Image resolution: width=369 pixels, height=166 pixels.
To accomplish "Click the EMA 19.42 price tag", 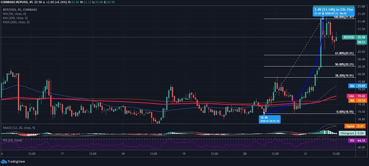I will pos(357,96).
